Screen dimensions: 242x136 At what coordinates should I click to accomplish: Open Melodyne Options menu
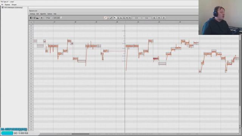pos(50,14)
